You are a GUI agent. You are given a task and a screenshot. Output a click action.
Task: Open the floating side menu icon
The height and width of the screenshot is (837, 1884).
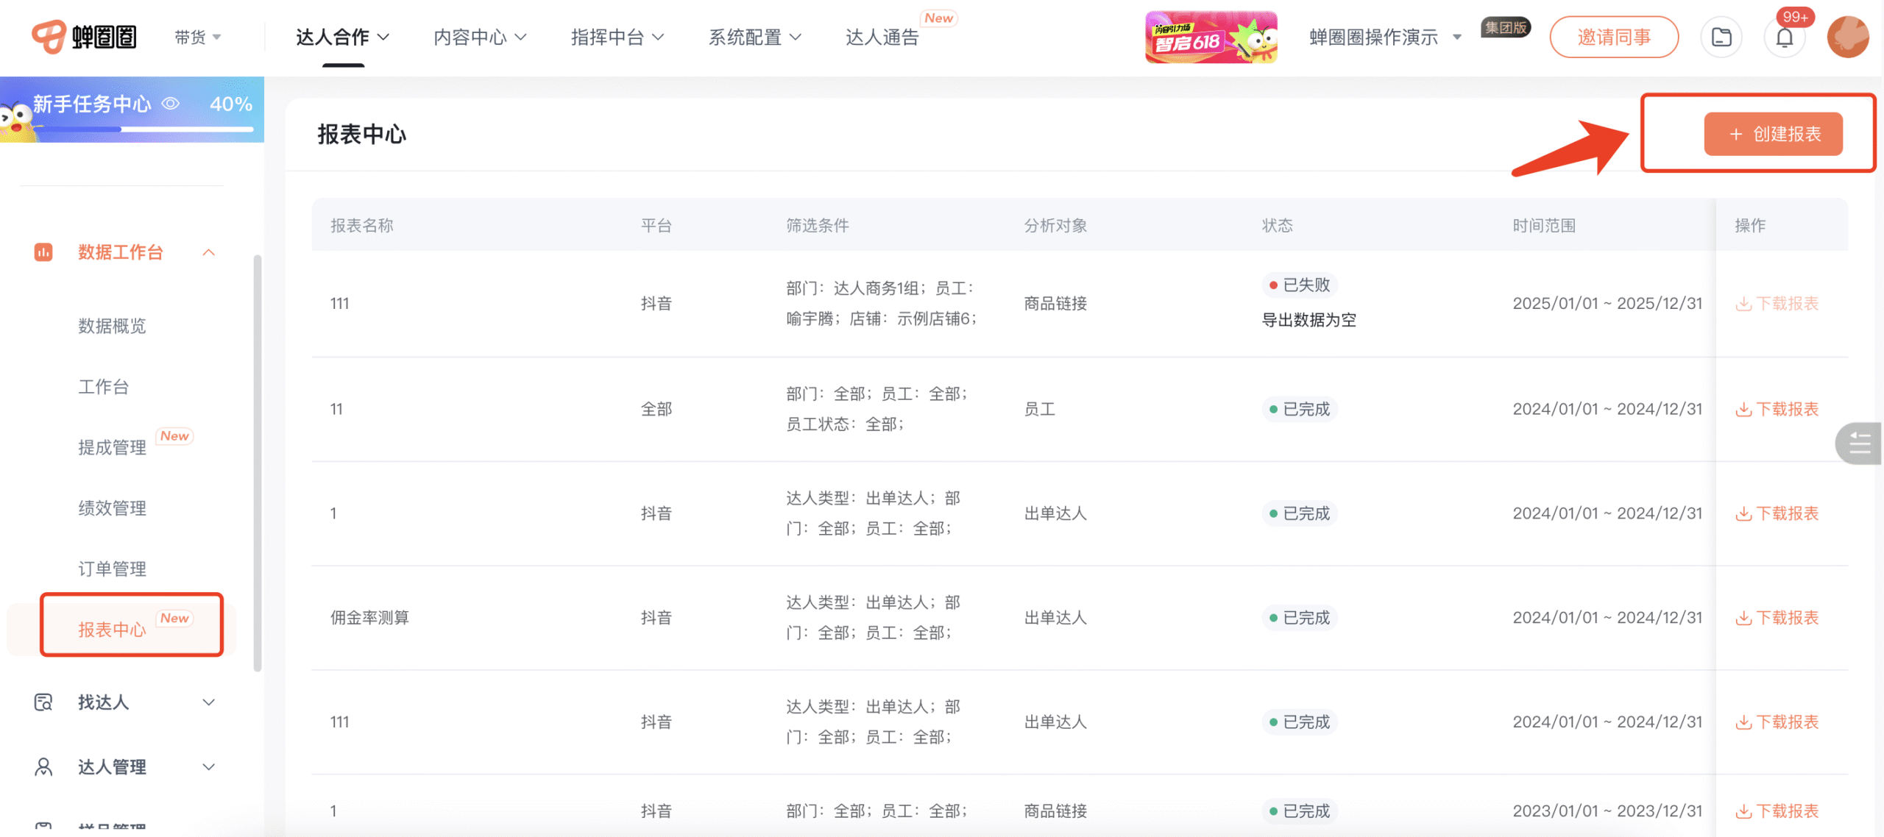point(1860,444)
